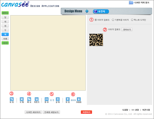Click the delete (삭제) X icon
This screenshot has width=154, height=119.
(x=22, y=99)
